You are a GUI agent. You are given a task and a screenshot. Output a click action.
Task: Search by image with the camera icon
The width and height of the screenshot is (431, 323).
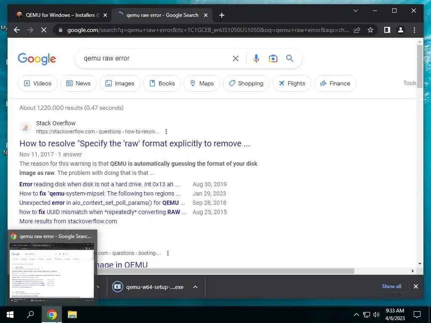[273, 58]
